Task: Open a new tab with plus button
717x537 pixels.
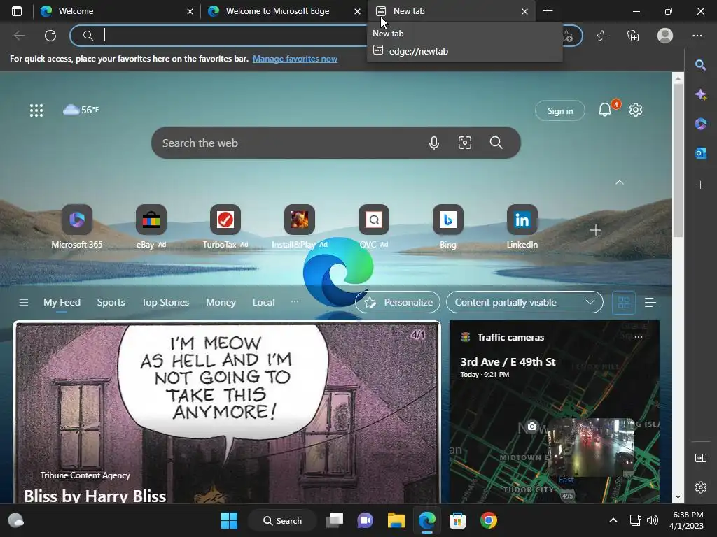Action: pos(548,11)
